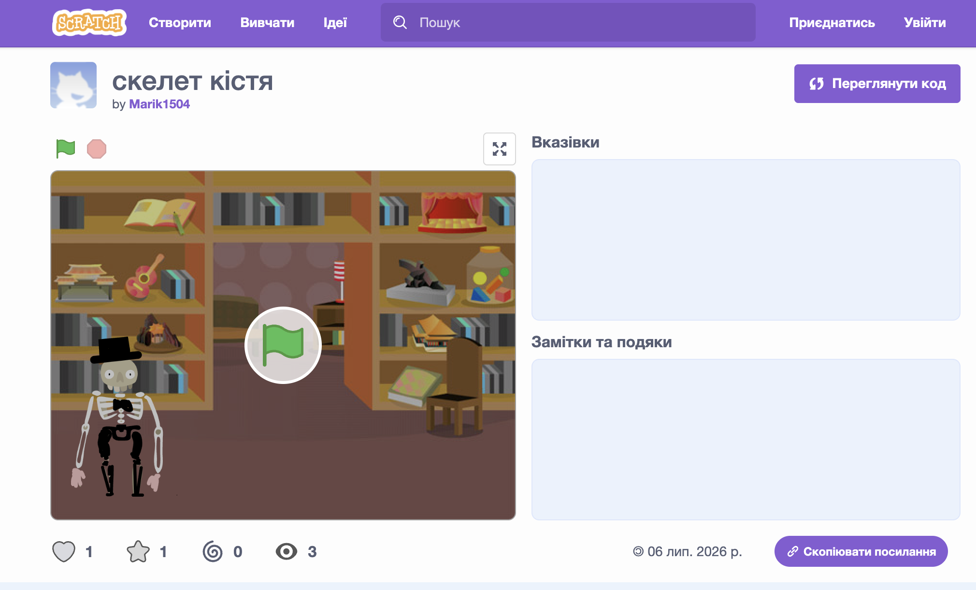Open Marik1504's profile avatar

[x=73, y=85]
